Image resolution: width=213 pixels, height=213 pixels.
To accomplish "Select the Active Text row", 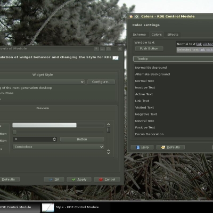I will (174, 94).
